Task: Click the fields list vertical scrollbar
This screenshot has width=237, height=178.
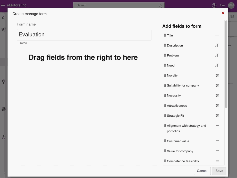Action: coord(226,64)
